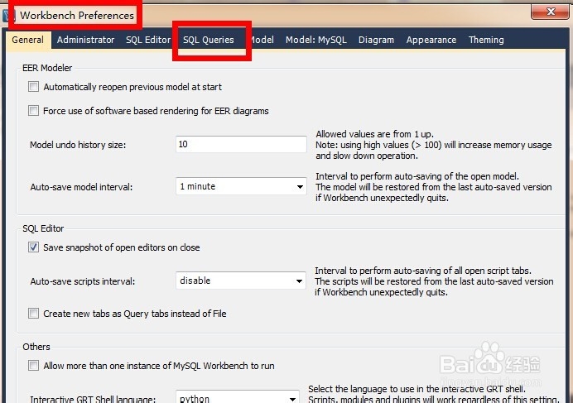
Task: Open the Model: MySQL tab
Action: tap(315, 40)
